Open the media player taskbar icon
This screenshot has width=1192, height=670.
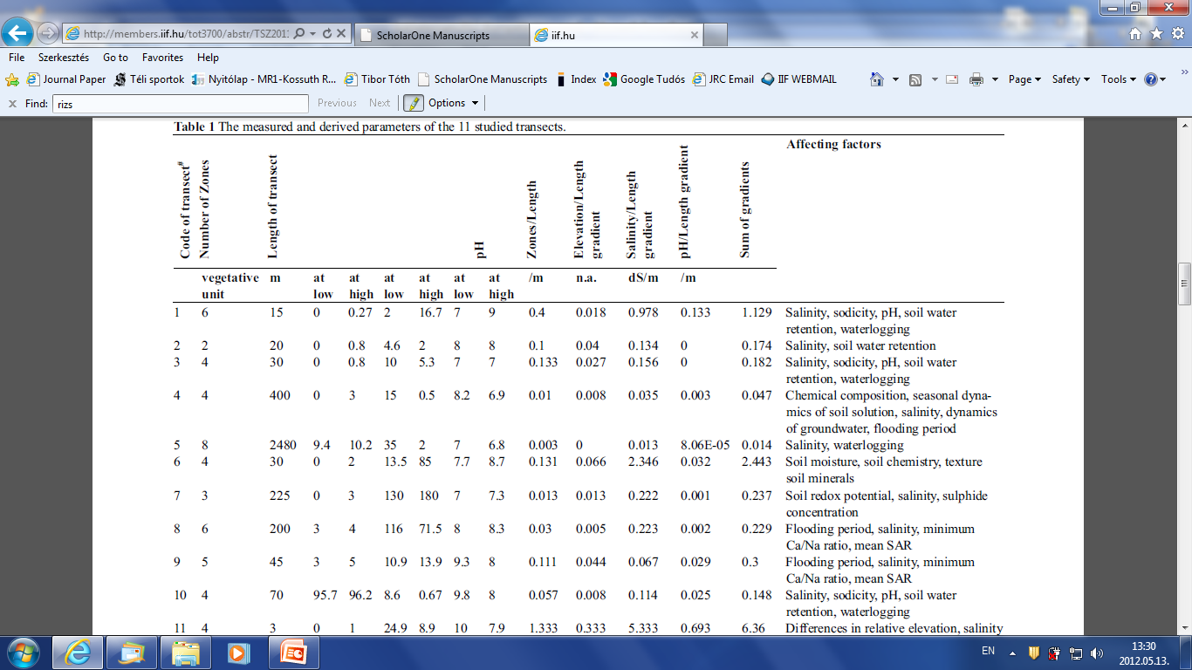tap(236, 653)
